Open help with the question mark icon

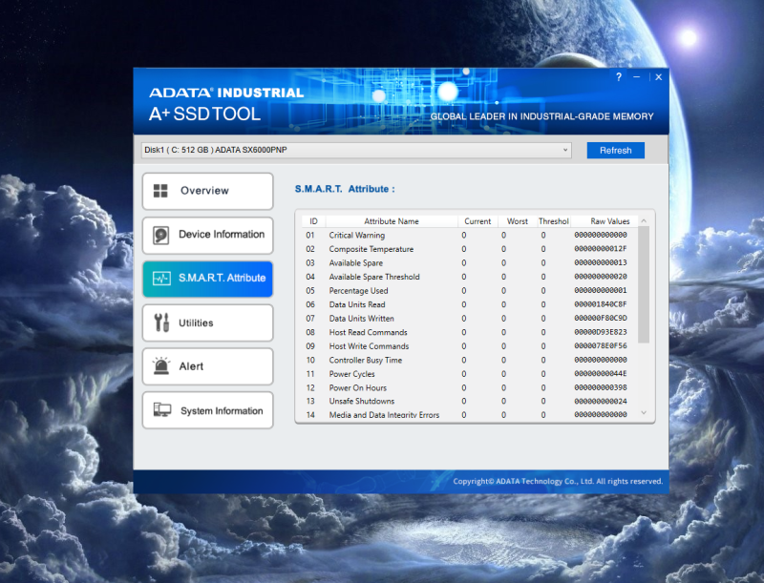619,77
